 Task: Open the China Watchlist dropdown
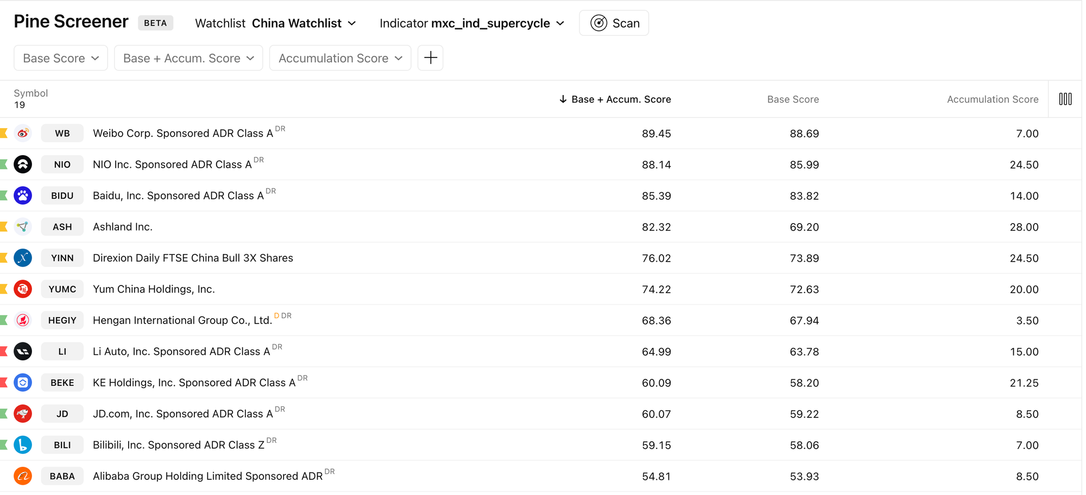tap(304, 23)
